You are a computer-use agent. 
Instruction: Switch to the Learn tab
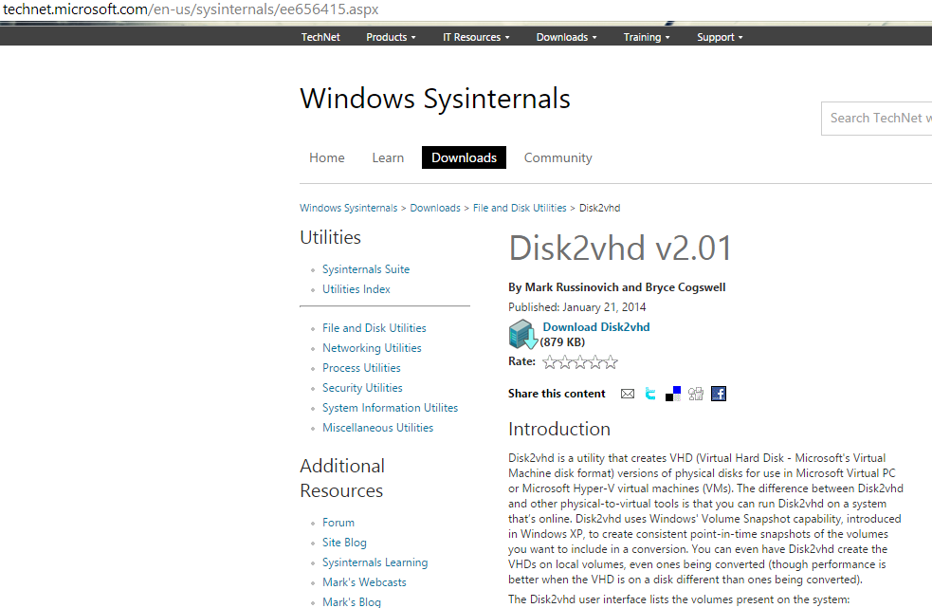[388, 157]
